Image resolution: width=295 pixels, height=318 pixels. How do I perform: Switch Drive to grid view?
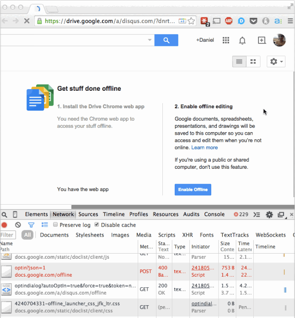(x=253, y=61)
